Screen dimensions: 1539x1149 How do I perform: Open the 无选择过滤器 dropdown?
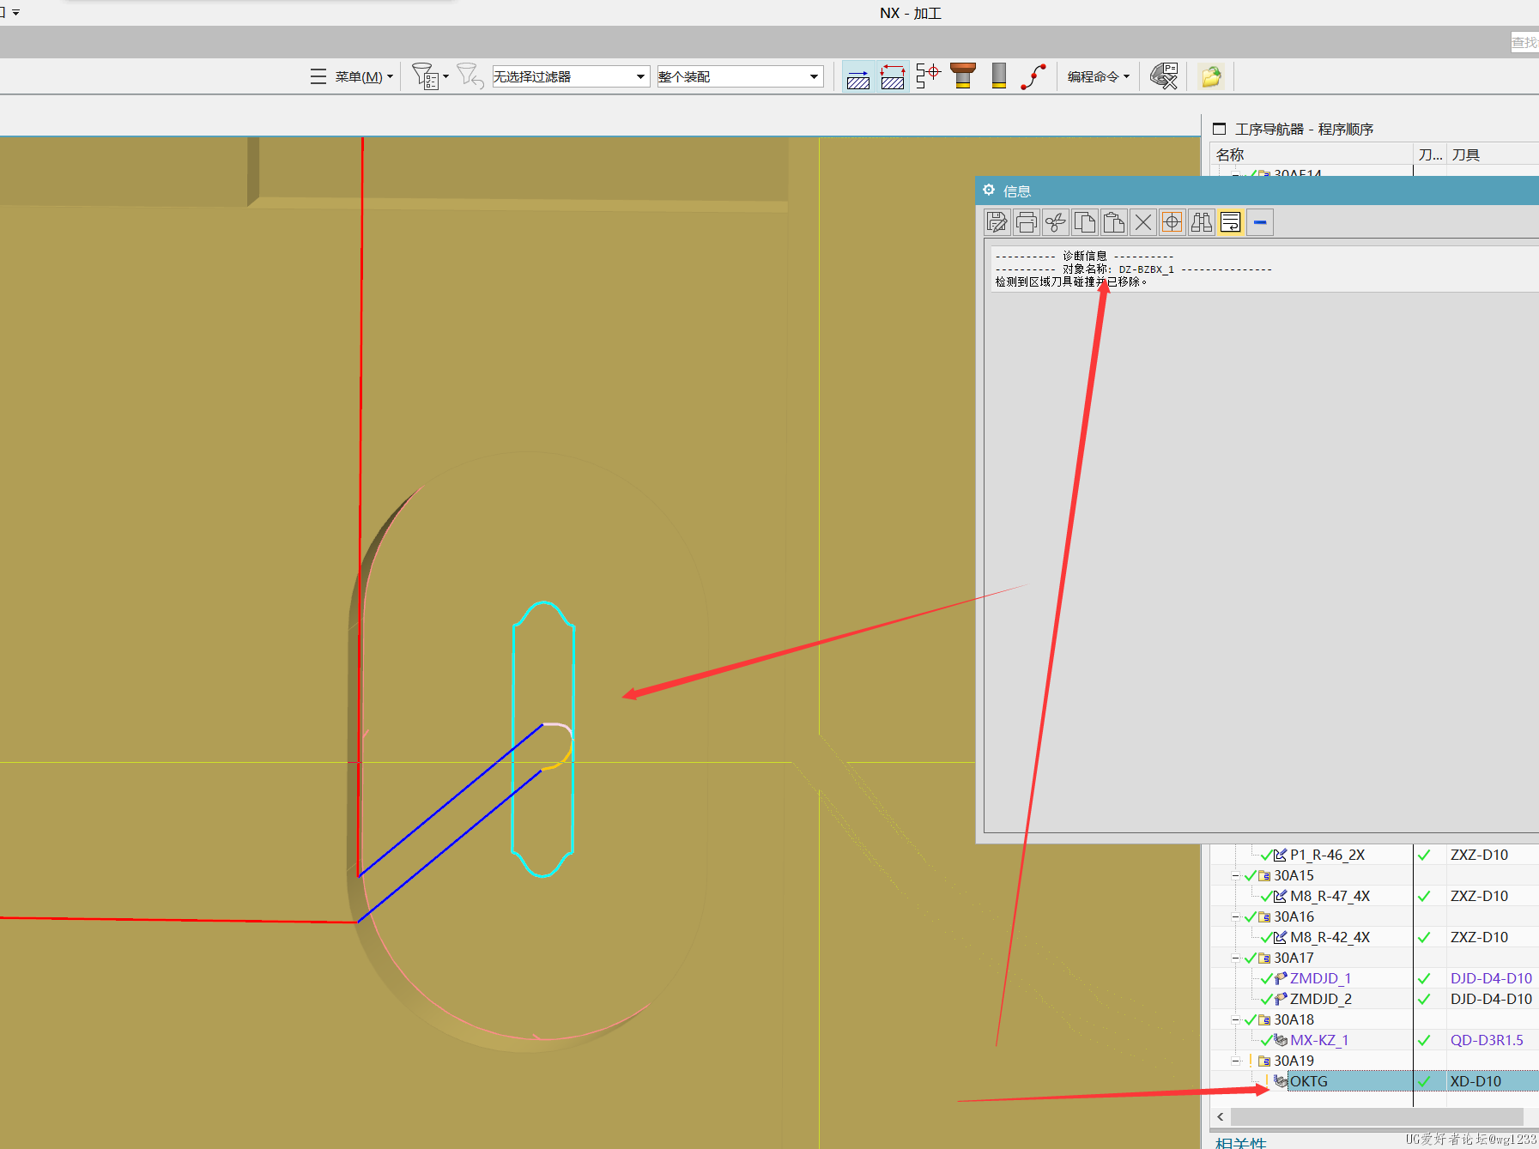coord(570,76)
